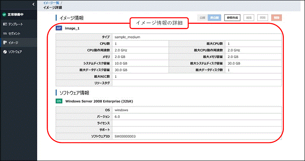Click the サポート row label

pyautogui.click(x=105, y=130)
